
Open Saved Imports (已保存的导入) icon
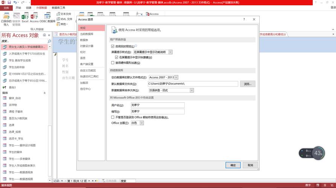(x=6, y=19)
